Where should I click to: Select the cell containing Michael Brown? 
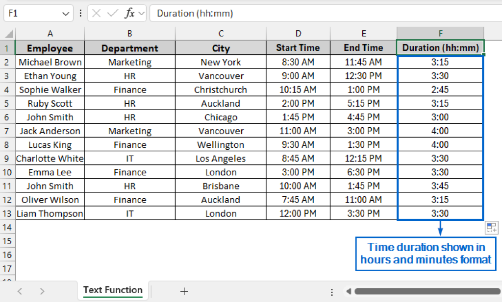click(x=50, y=62)
